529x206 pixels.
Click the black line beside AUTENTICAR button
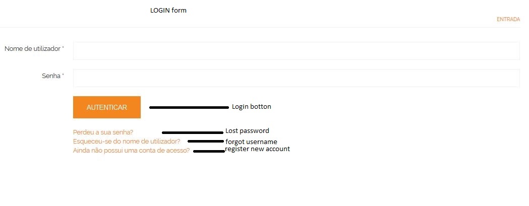tap(189, 108)
